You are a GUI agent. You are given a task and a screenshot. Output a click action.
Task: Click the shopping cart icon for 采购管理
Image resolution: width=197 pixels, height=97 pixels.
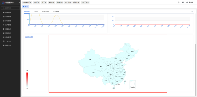(x=4, y=17)
